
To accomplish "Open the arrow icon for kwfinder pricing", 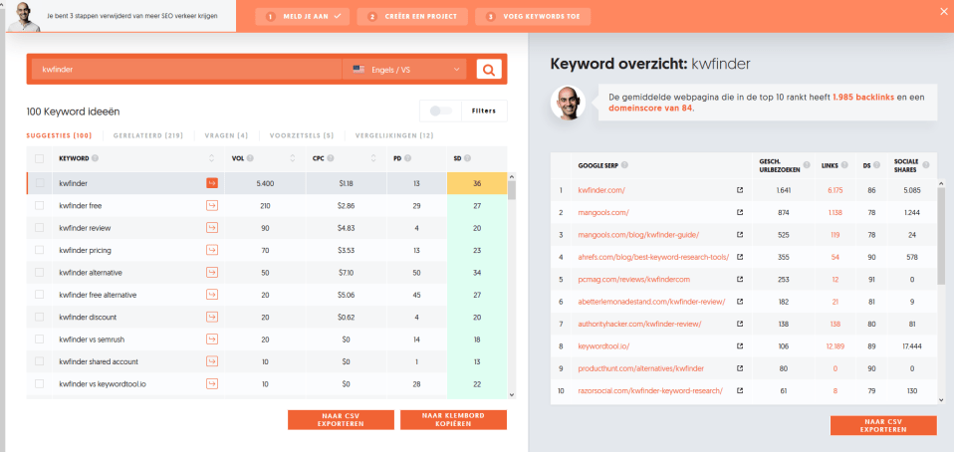I will pyautogui.click(x=212, y=250).
